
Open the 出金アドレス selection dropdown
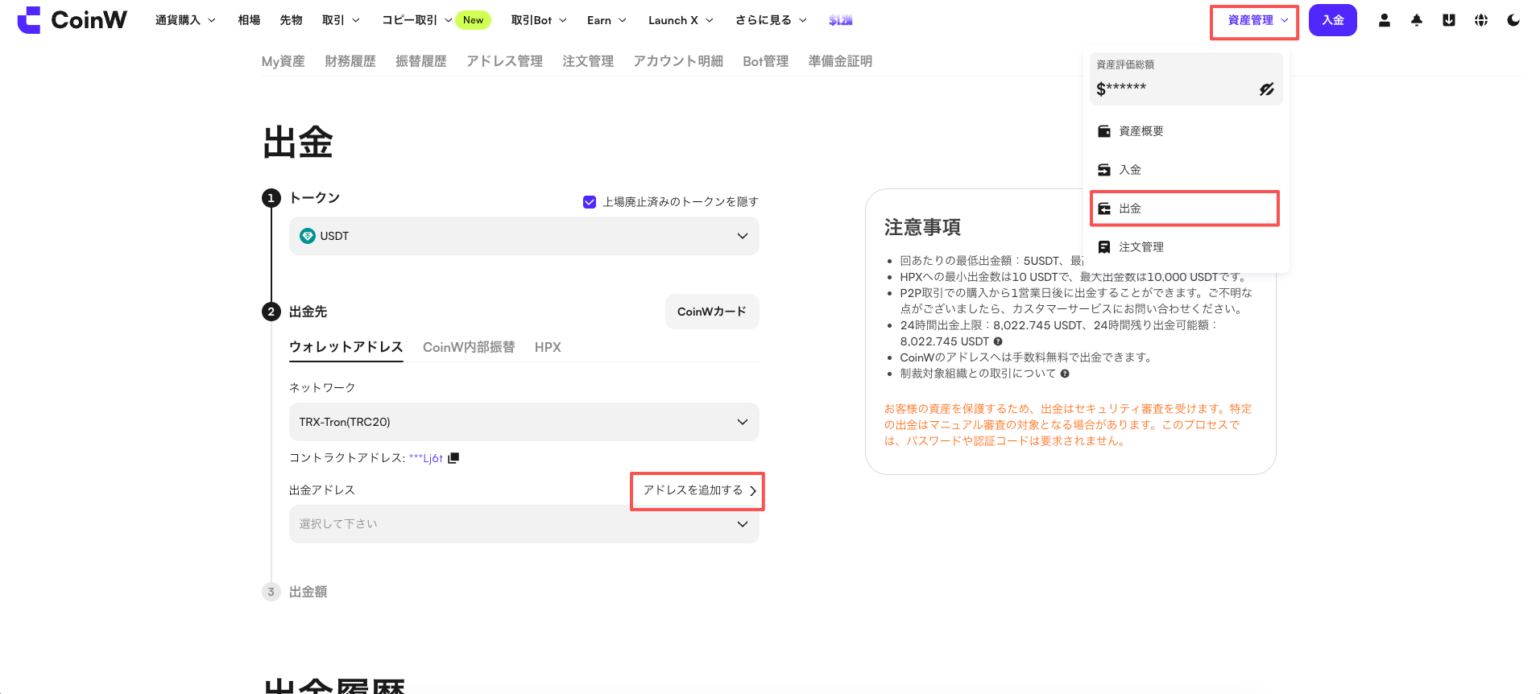point(524,524)
